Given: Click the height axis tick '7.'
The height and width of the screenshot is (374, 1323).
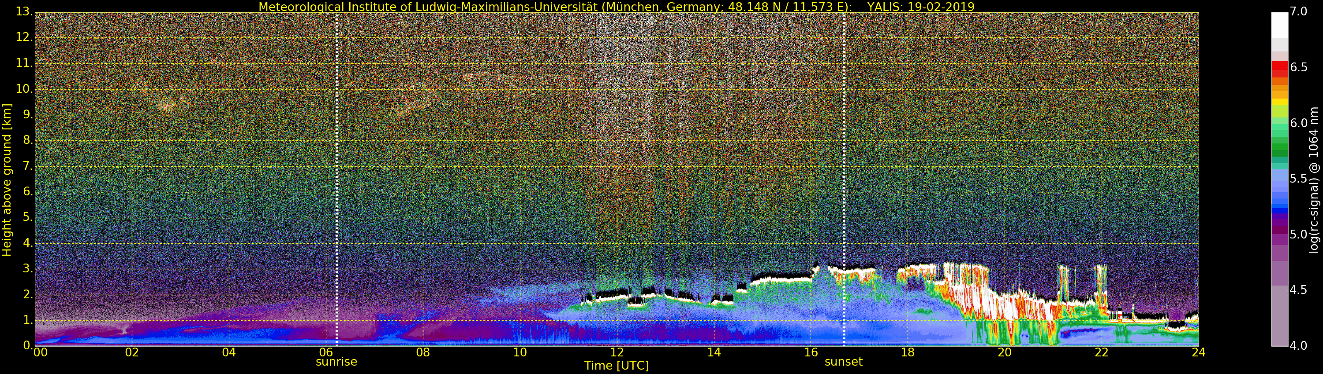Looking at the screenshot, I should click(x=27, y=166).
